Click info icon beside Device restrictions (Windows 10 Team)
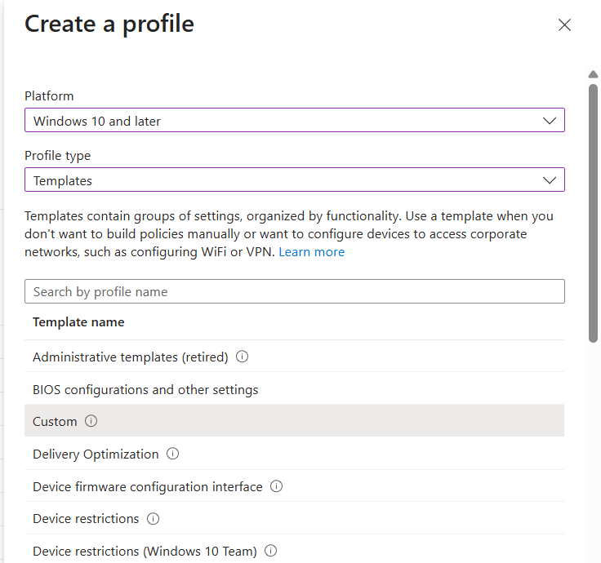This screenshot has width=601, height=563. coord(270,552)
